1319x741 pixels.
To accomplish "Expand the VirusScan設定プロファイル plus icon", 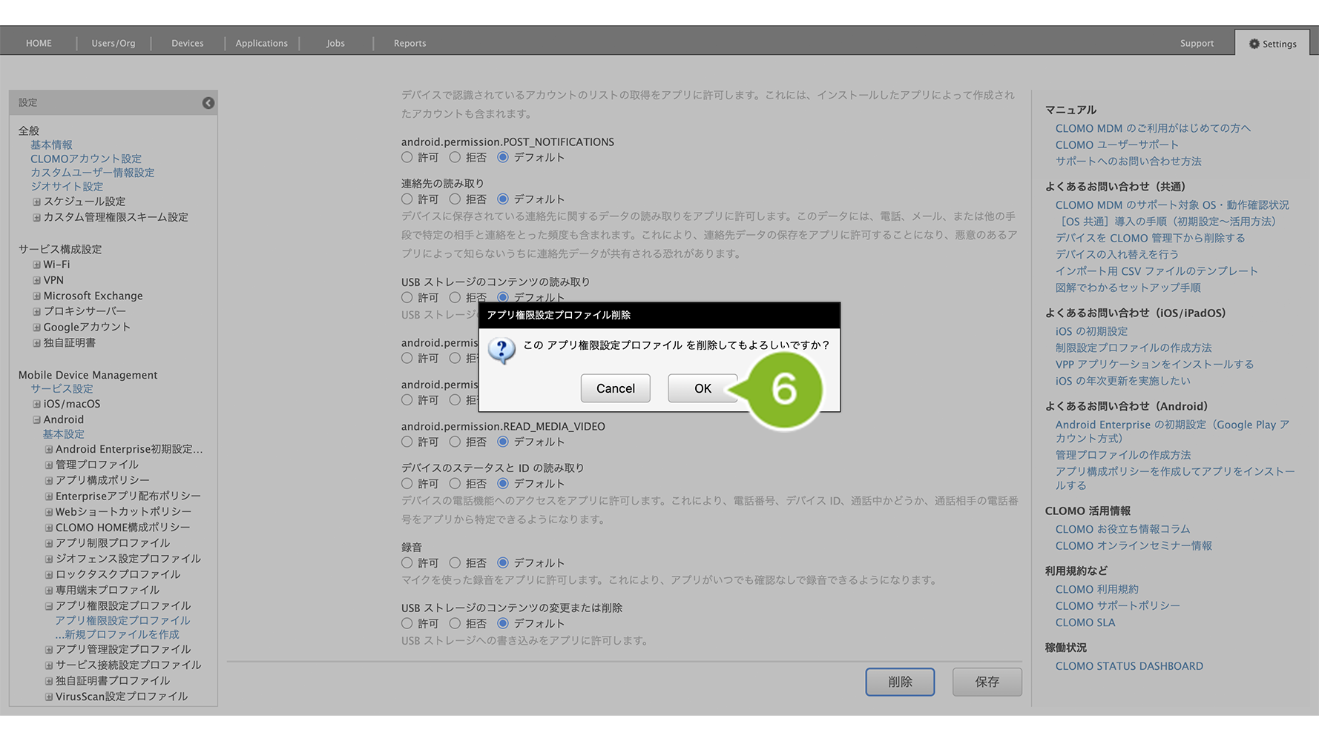I will click(x=49, y=697).
